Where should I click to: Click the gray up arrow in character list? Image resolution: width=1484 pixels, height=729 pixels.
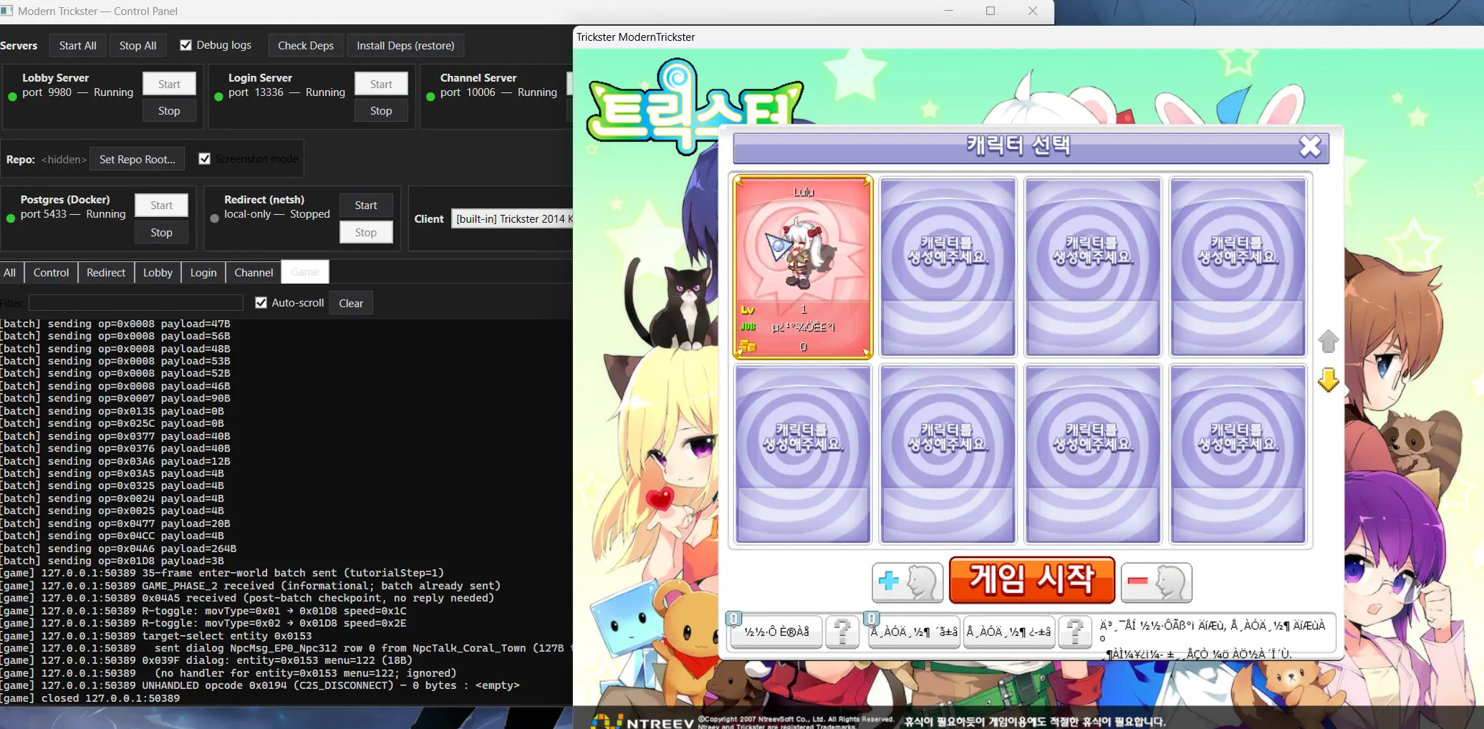(1329, 342)
